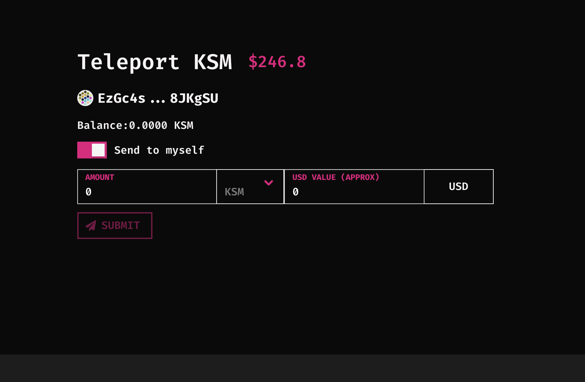The image size is (585, 382).
Task: Click the Teleport KSM heading
Action: point(155,62)
